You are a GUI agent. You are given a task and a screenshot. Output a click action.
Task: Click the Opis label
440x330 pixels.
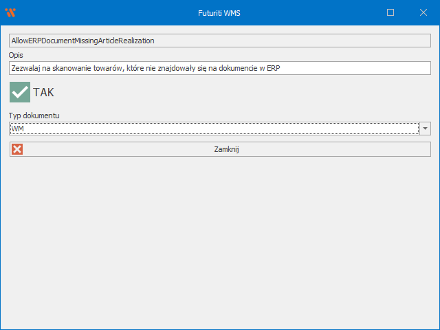(x=16, y=54)
